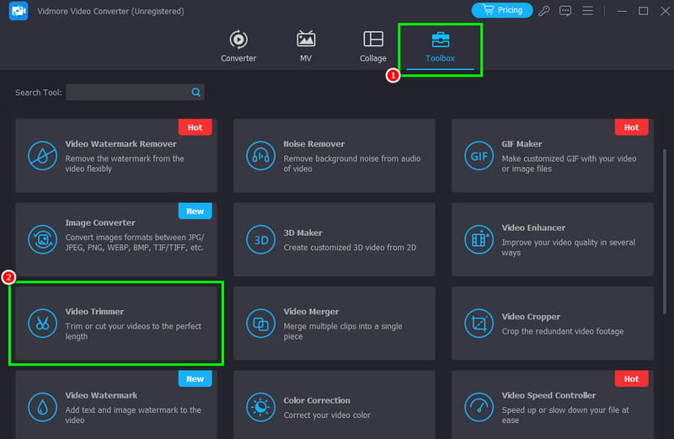
Task: Click the Image Converter icon
Action: click(x=42, y=239)
